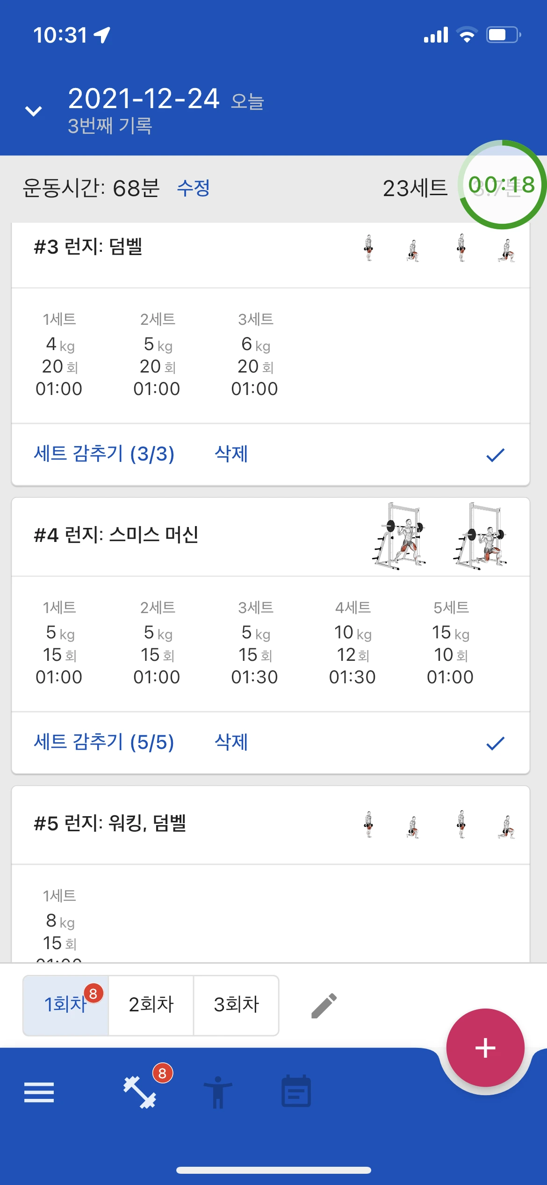
Task: Switch to the 3회차 tab
Action: point(236,1005)
